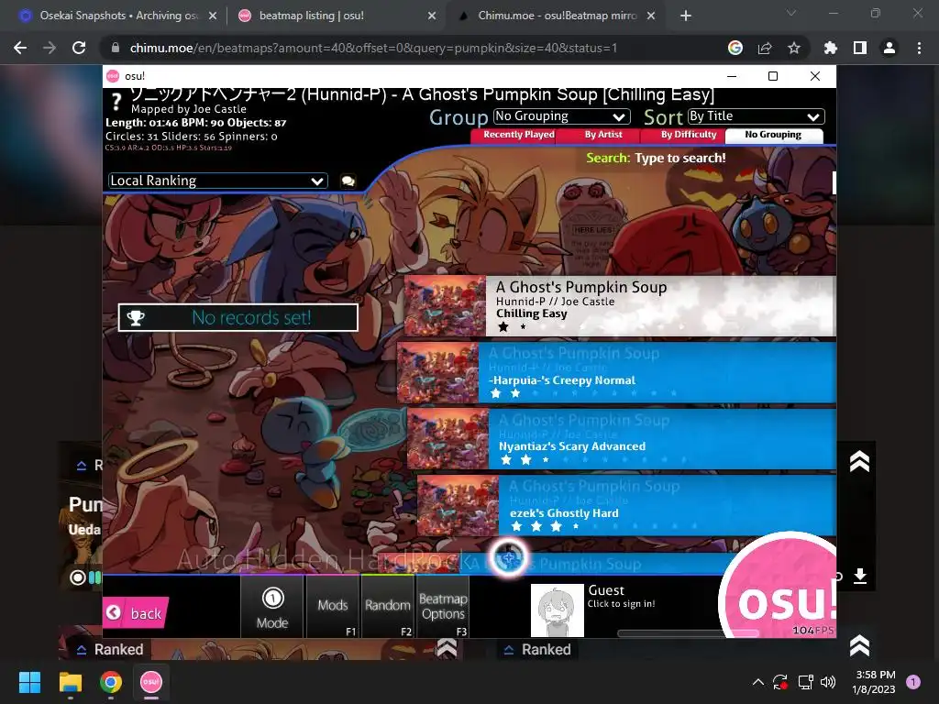Open Chrome three-dot menu
Viewport: 939px width, 704px height.
[919, 48]
